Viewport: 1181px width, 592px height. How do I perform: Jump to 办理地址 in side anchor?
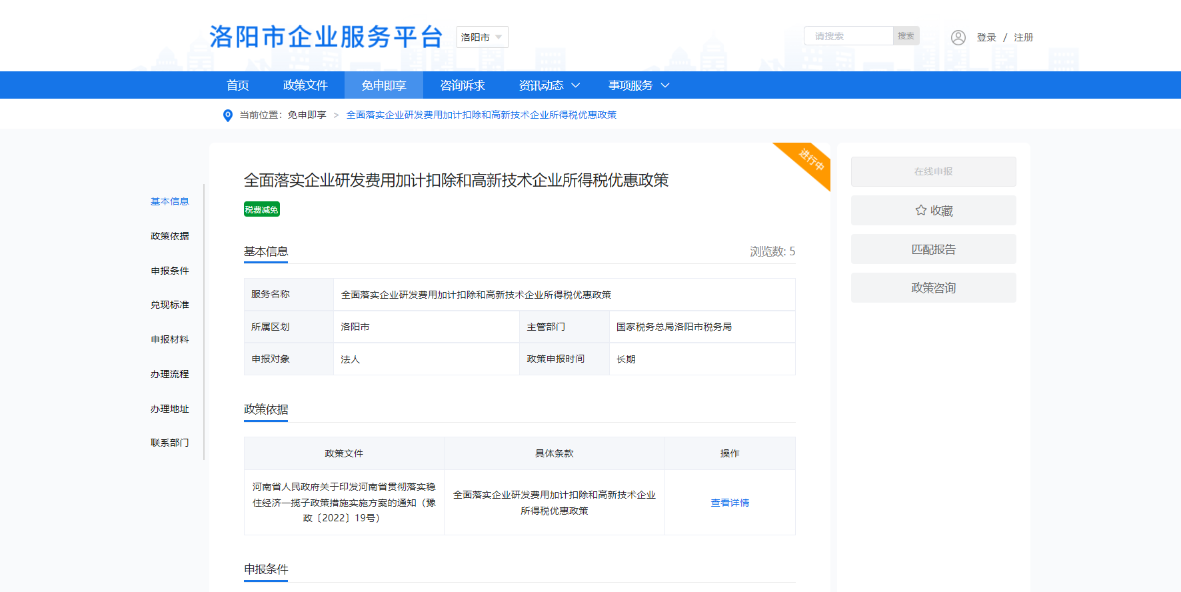[170, 409]
